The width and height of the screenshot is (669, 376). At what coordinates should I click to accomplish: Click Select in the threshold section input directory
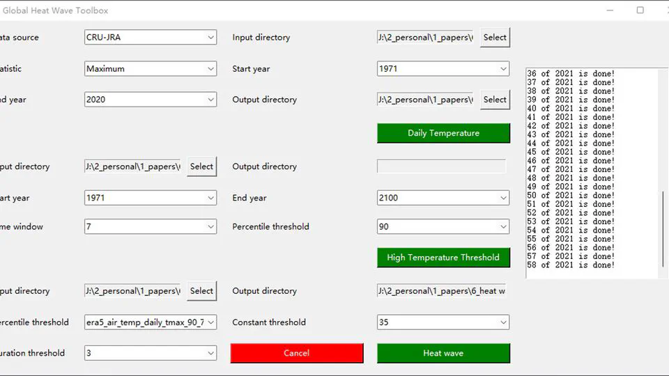click(201, 166)
